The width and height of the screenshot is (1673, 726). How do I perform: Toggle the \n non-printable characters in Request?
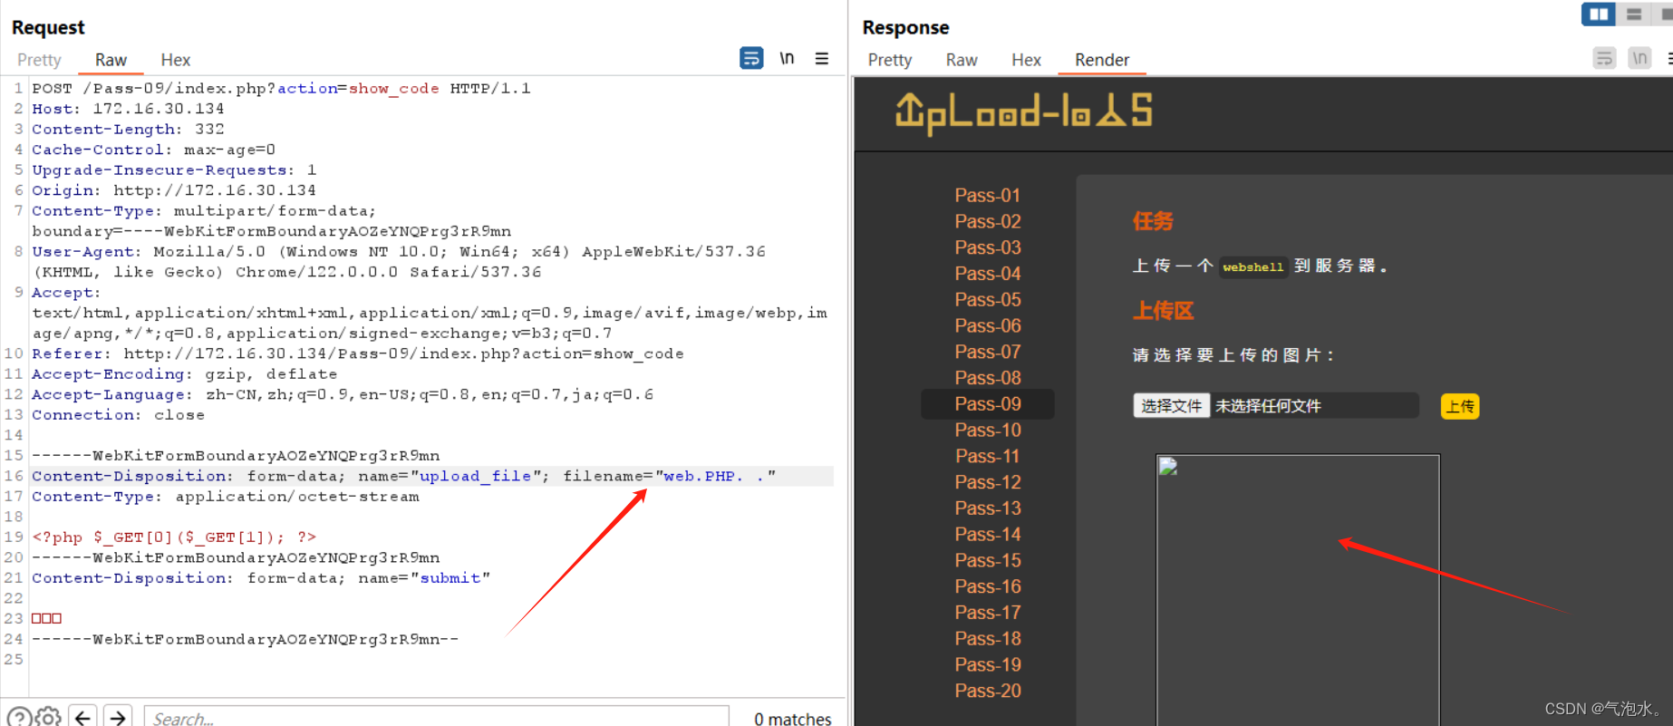click(x=787, y=59)
